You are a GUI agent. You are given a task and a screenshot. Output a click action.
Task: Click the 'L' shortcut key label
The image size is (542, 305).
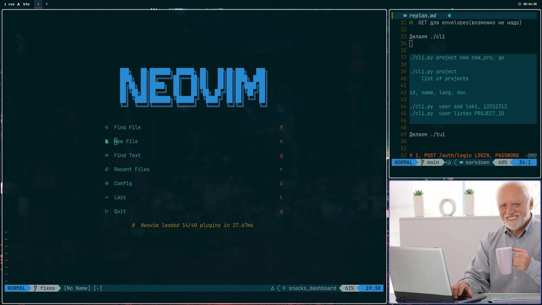click(281, 197)
